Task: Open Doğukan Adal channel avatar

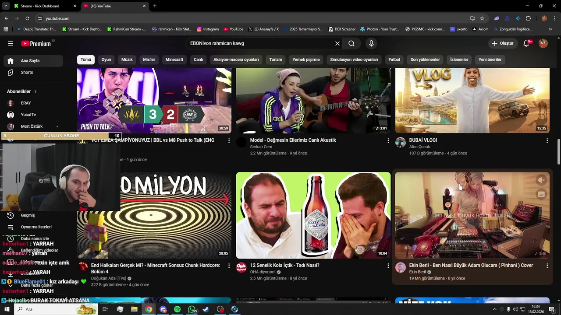Action: click(83, 267)
